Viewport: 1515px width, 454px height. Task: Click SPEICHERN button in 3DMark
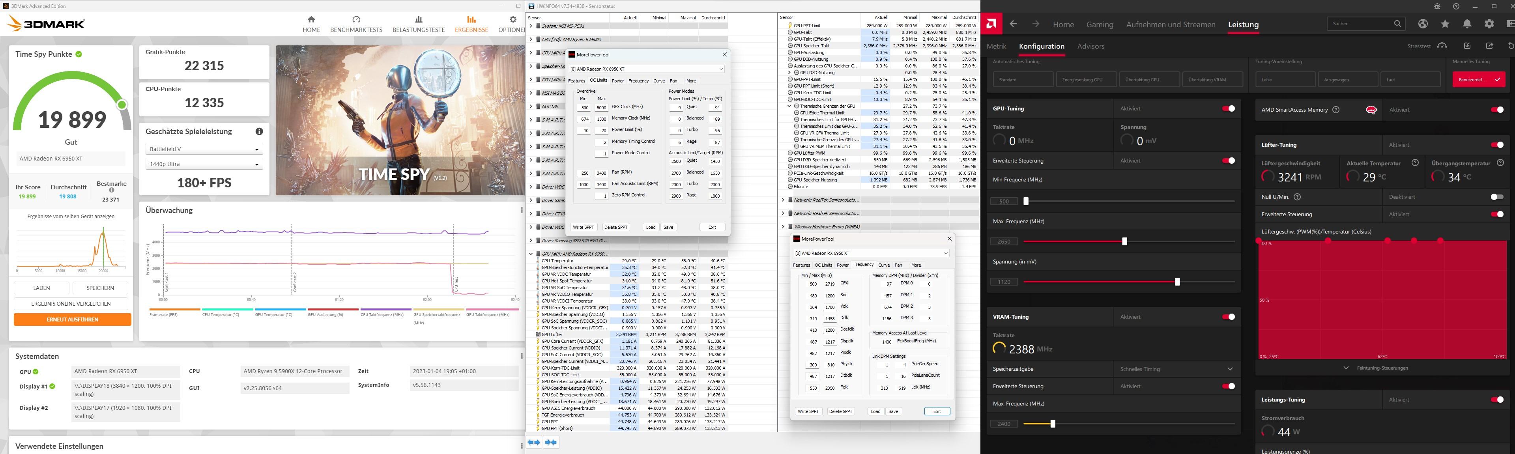100,288
